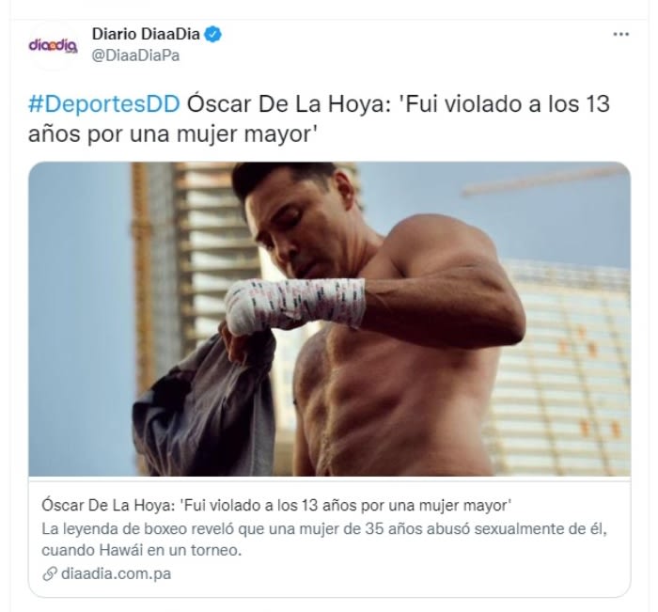Select card description line 'La leyenda de boxeo reveló'
Viewport: 658px width, 612px height.
tap(324, 529)
